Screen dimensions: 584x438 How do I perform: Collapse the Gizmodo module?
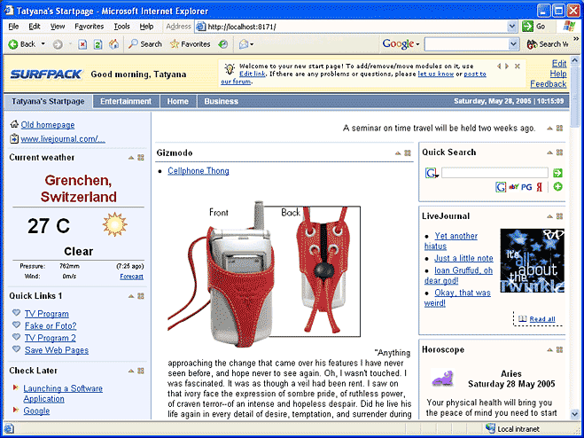[x=398, y=153]
